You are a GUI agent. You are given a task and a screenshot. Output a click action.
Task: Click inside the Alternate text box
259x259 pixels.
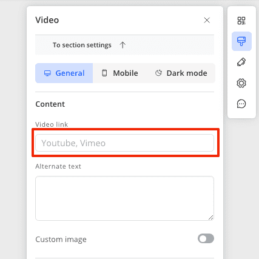click(x=124, y=198)
